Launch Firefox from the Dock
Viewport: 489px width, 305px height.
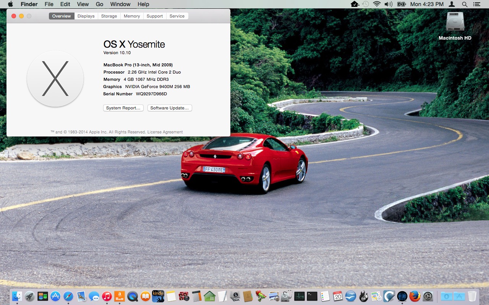pos(415,296)
